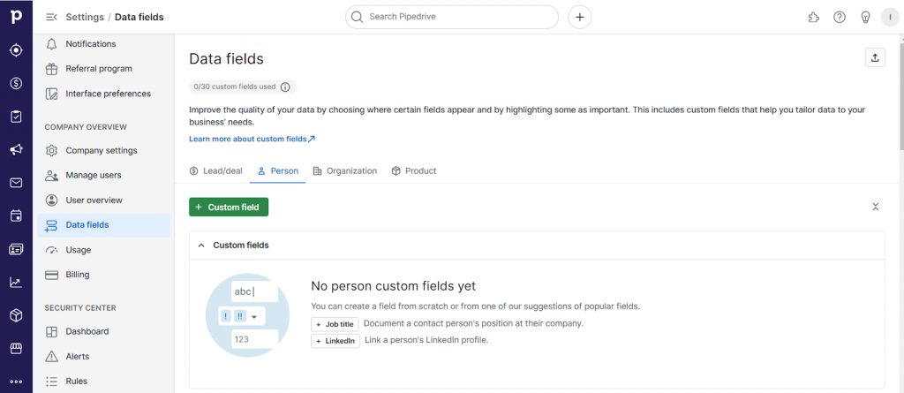Open Insights chart icon in left rail

[16, 283]
